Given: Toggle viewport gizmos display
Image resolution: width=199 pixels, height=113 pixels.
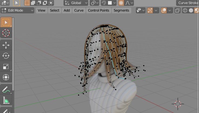Looking at the screenshot, I should tap(150, 10).
